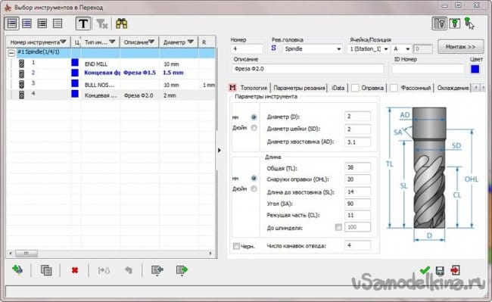Click the copy tool icon

(x=46, y=270)
